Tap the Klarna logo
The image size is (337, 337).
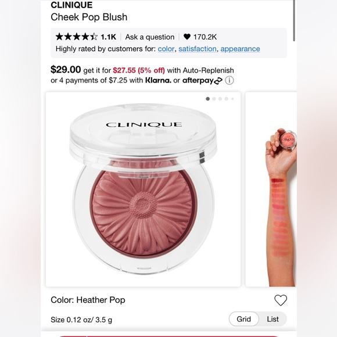(x=158, y=80)
